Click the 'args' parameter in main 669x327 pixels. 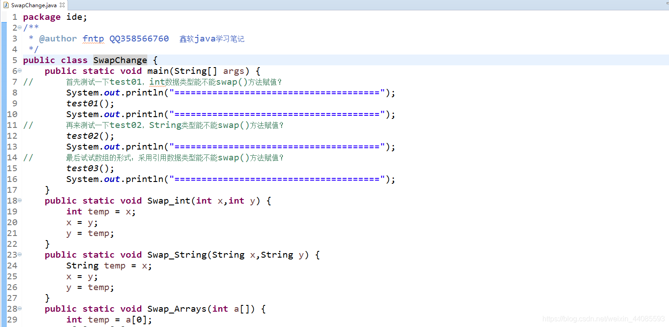point(234,71)
